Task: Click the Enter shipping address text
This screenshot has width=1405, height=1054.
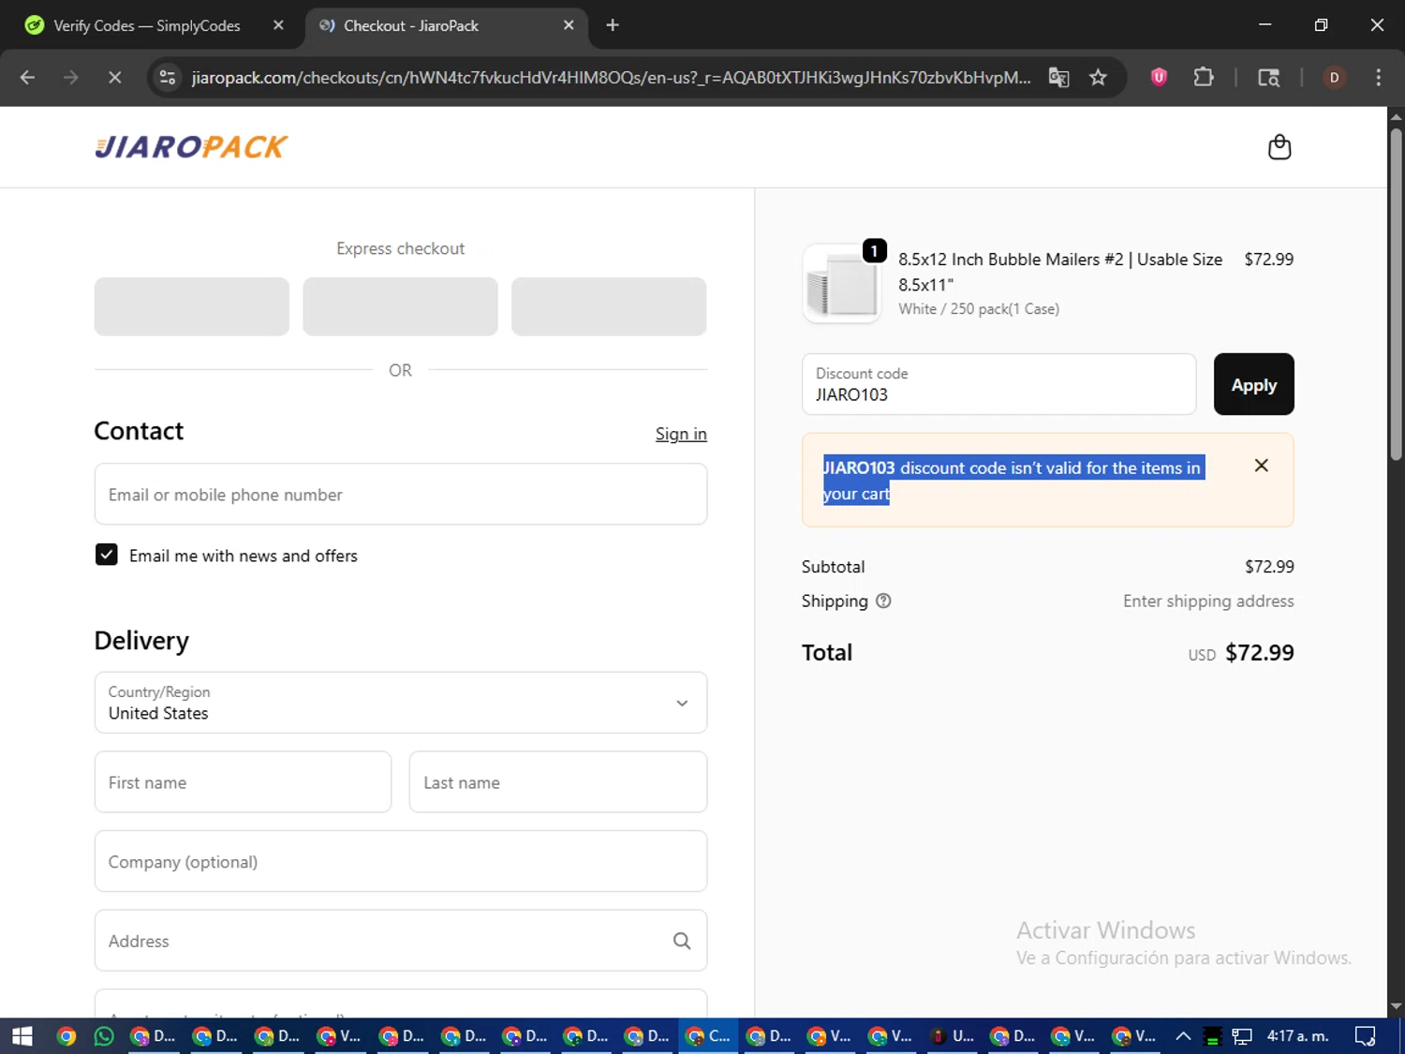Action: point(1208,601)
